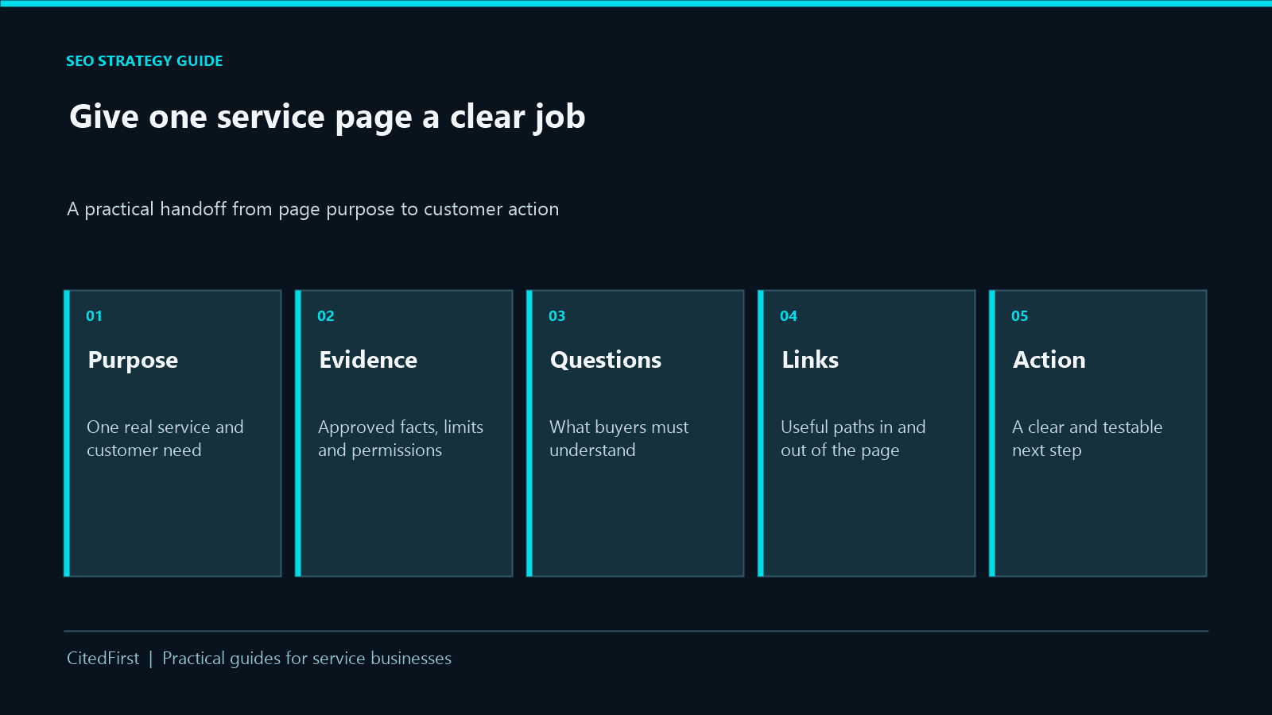Click 'What buyers must understand' text

pos(619,439)
